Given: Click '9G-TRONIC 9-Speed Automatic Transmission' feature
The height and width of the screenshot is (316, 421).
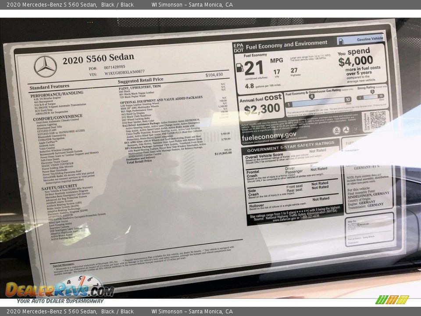Looking at the screenshot, I should click(60, 106).
